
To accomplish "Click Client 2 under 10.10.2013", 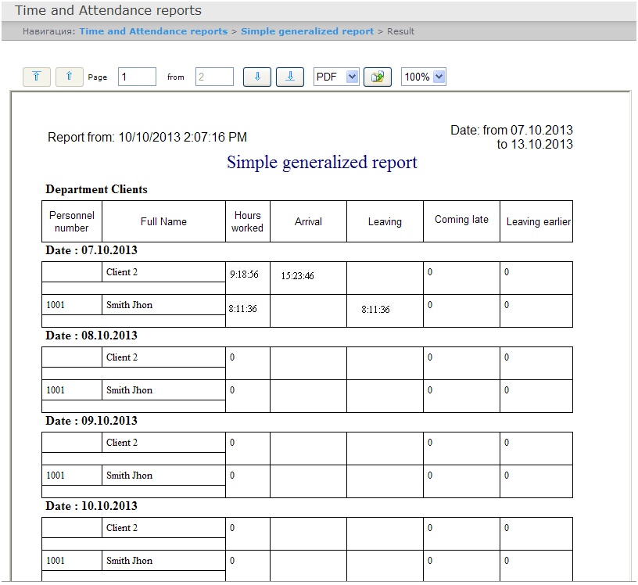I will pyautogui.click(x=122, y=528).
